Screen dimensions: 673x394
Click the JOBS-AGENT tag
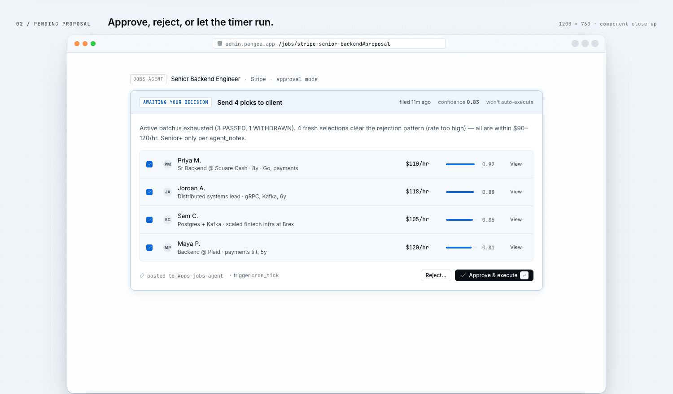pyautogui.click(x=148, y=79)
